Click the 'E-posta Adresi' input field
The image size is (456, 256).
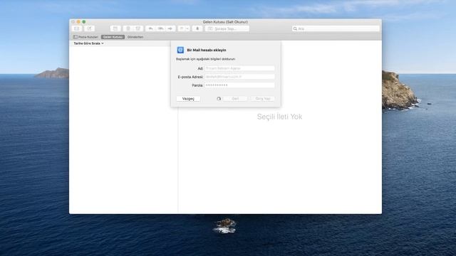tap(239, 77)
